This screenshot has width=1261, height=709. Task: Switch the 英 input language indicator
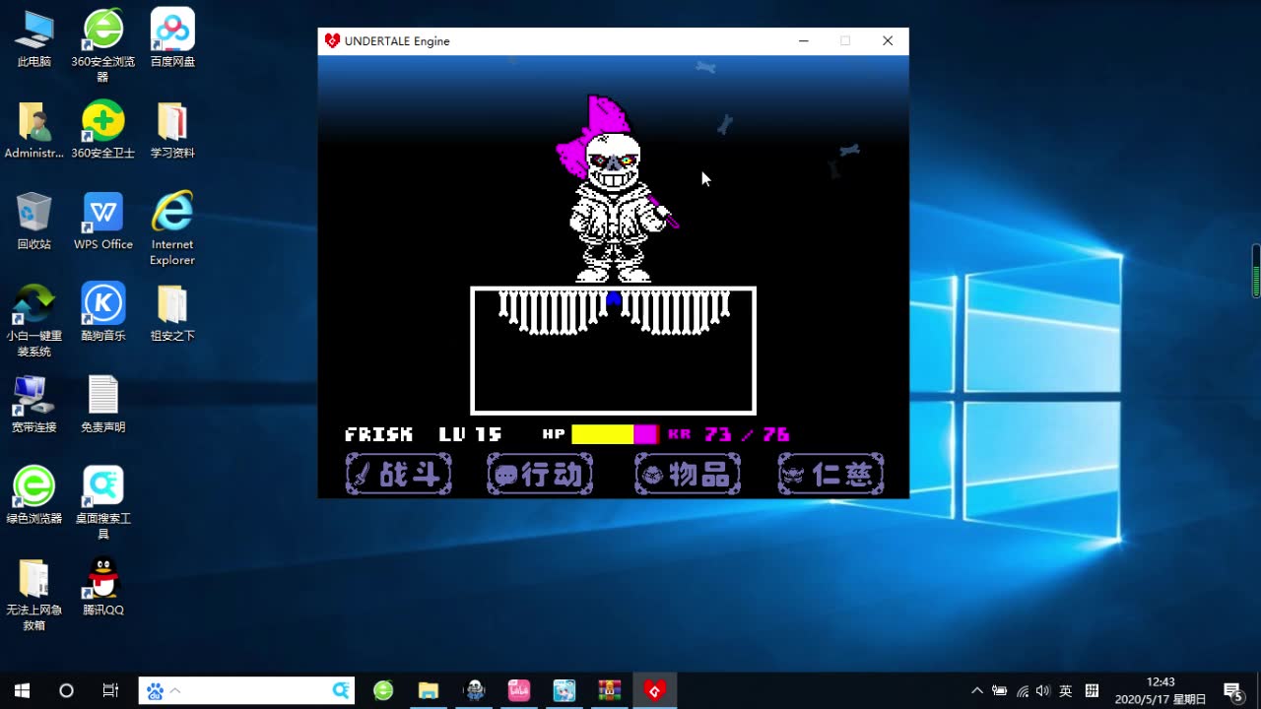[x=1066, y=691]
